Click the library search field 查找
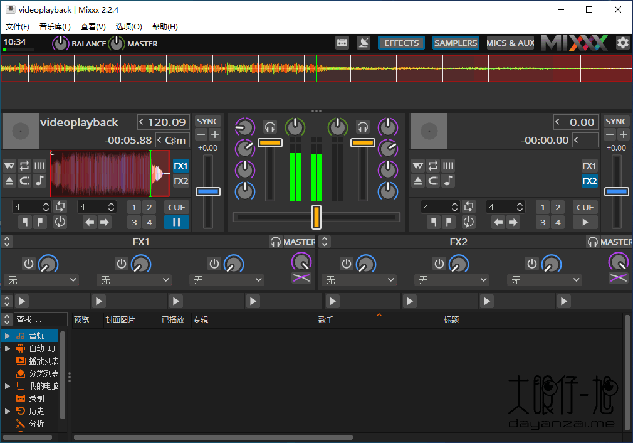Screen dimensions: 633x443 (x=41, y=319)
